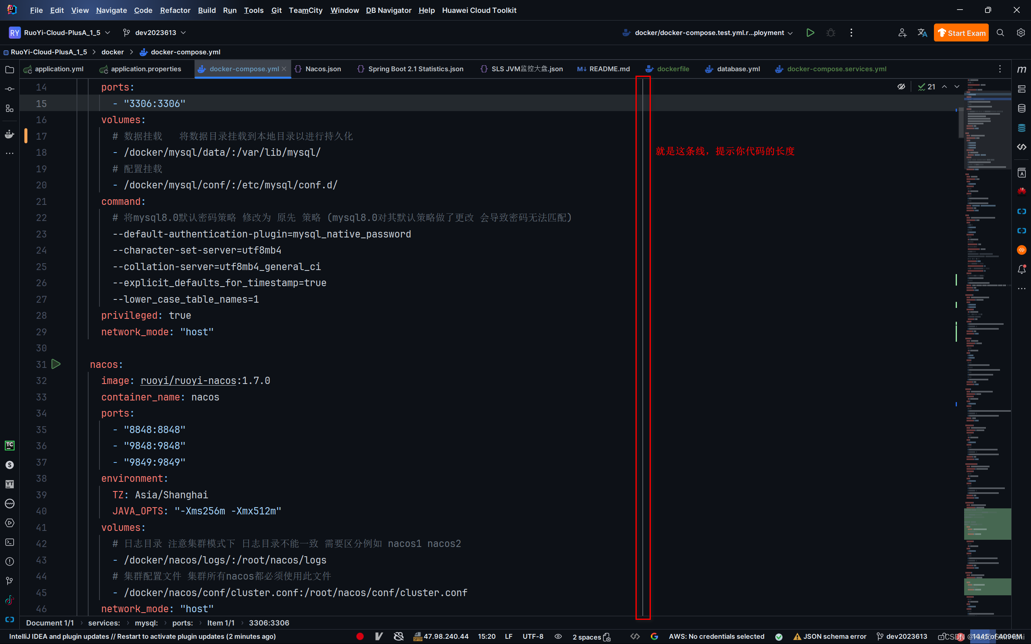Click the 15:20 cursor position widget
The height and width of the screenshot is (644, 1031).
coord(487,636)
